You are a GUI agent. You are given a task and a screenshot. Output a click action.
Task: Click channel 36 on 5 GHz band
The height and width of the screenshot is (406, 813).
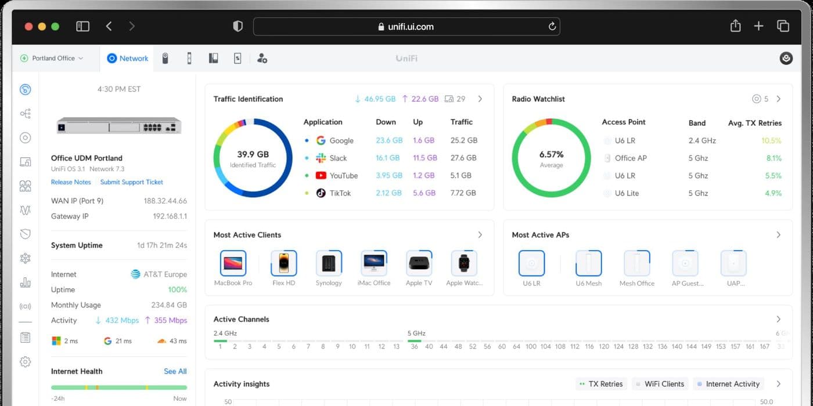pyautogui.click(x=414, y=346)
